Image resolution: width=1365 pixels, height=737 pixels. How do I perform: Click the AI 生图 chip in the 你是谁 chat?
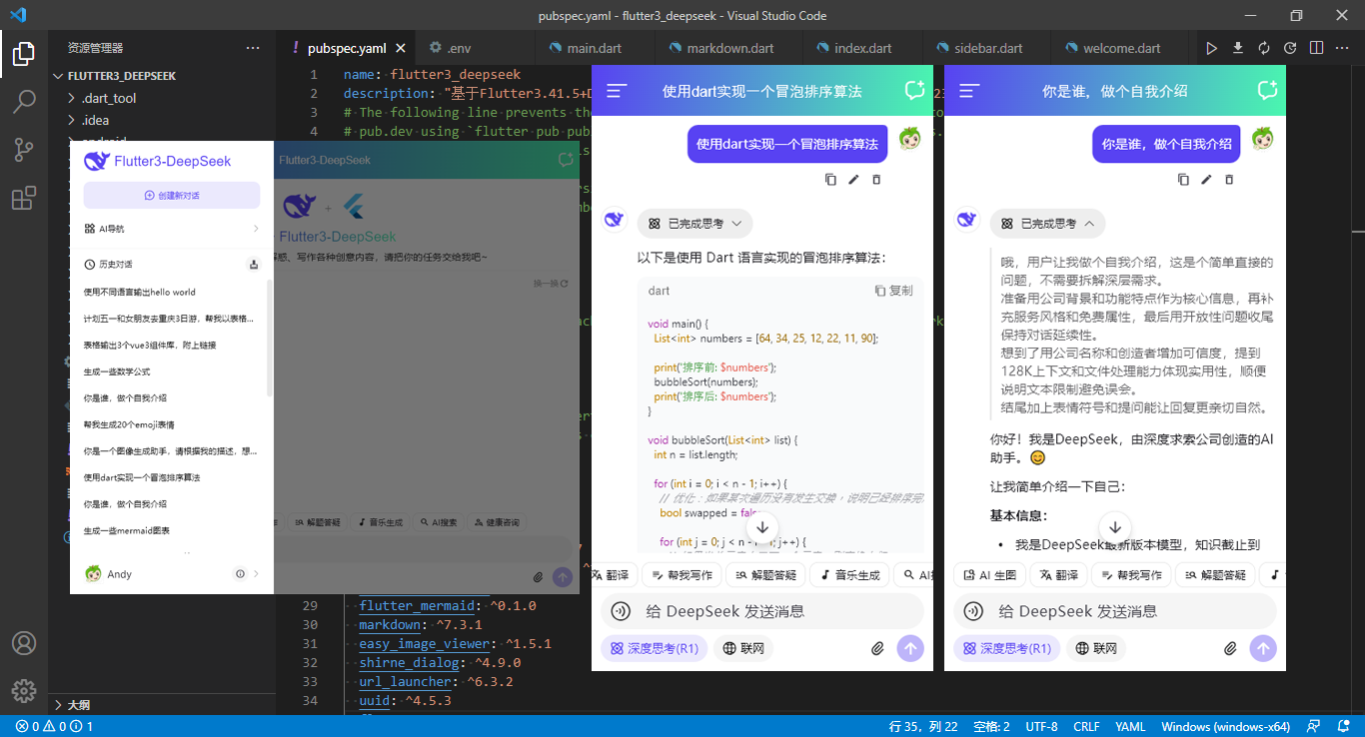click(990, 575)
